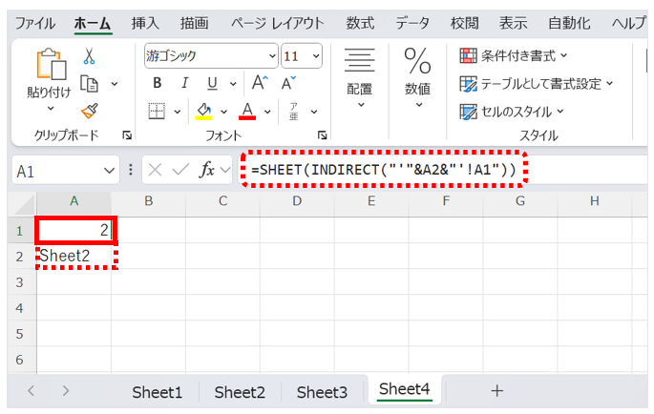Screen dimensions: 654x414
Task: Click the Paste clipboard icon
Action: 51,65
